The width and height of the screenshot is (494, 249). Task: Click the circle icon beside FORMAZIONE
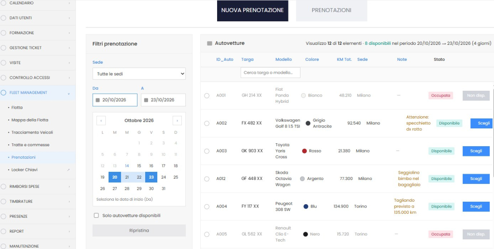(3, 33)
